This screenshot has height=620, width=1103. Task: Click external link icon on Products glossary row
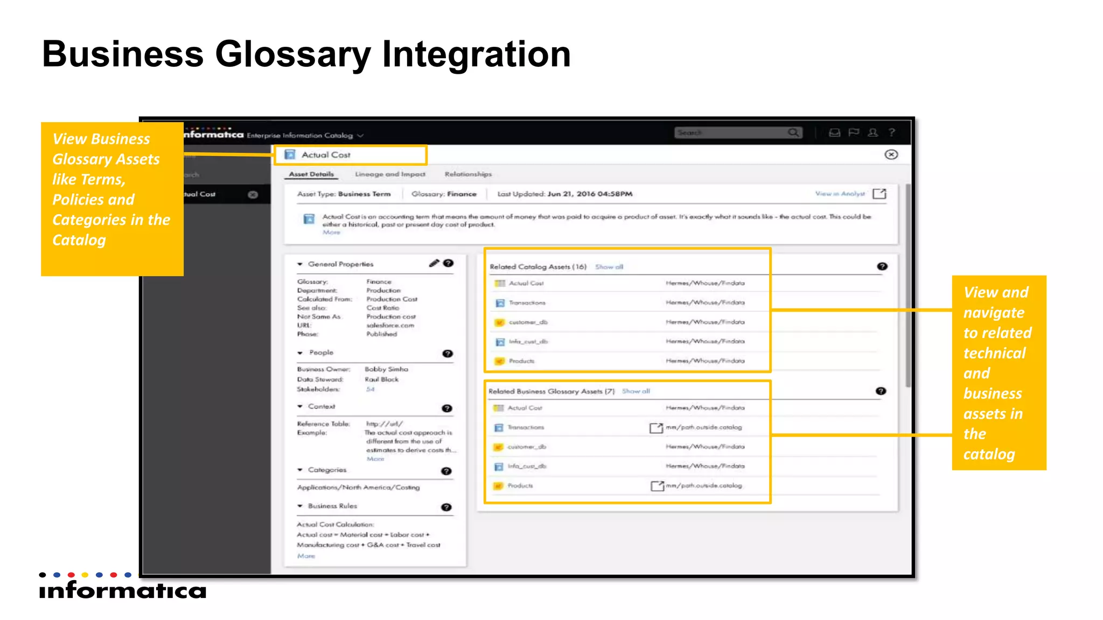(x=657, y=486)
